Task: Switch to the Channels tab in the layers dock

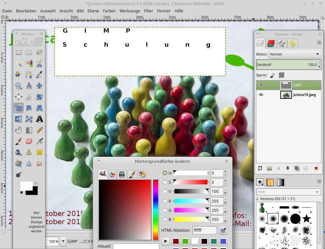Action: pyautogui.click(x=271, y=43)
